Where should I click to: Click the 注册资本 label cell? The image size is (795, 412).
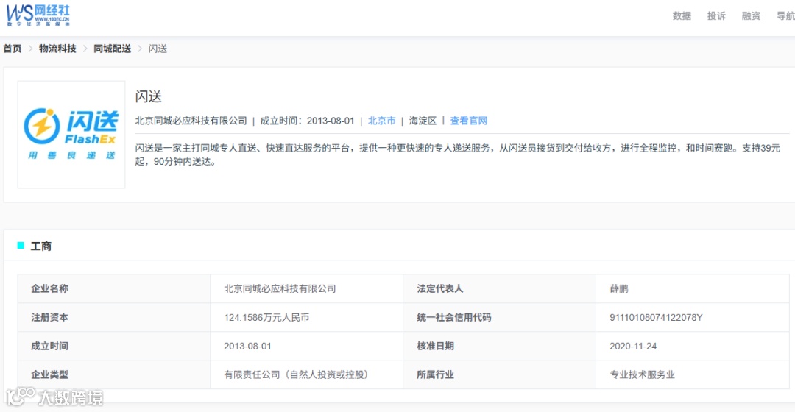click(114, 317)
